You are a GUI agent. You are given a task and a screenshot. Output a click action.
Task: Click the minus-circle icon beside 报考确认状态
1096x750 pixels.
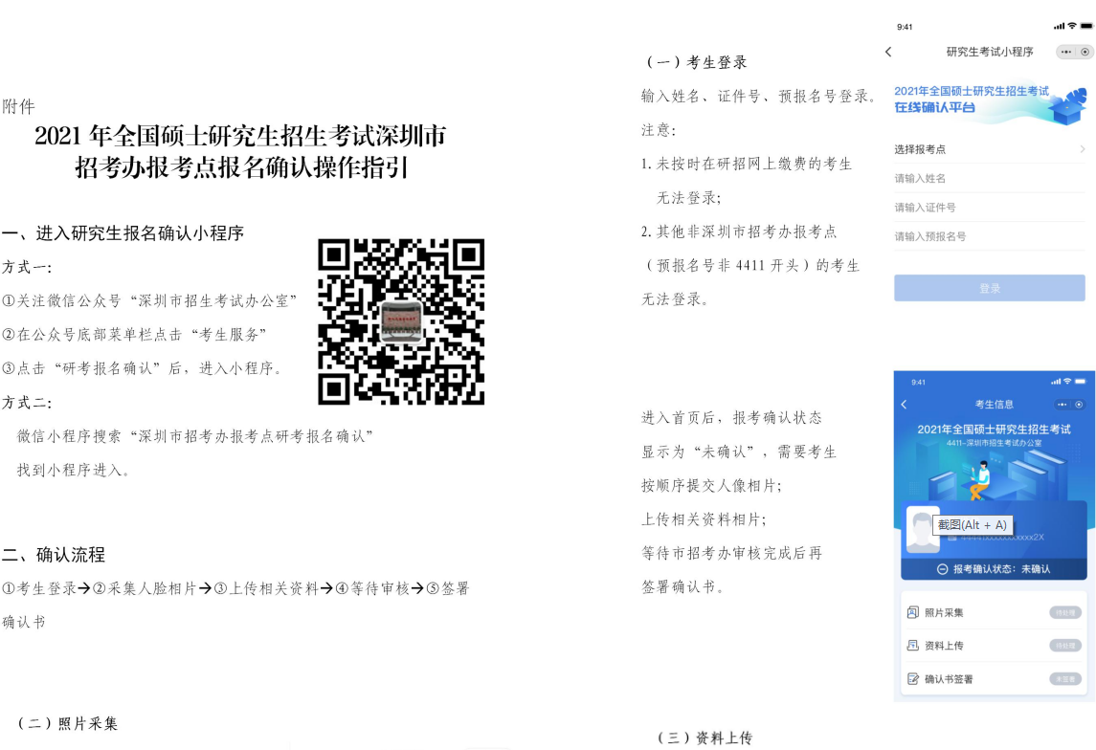[x=943, y=569]
